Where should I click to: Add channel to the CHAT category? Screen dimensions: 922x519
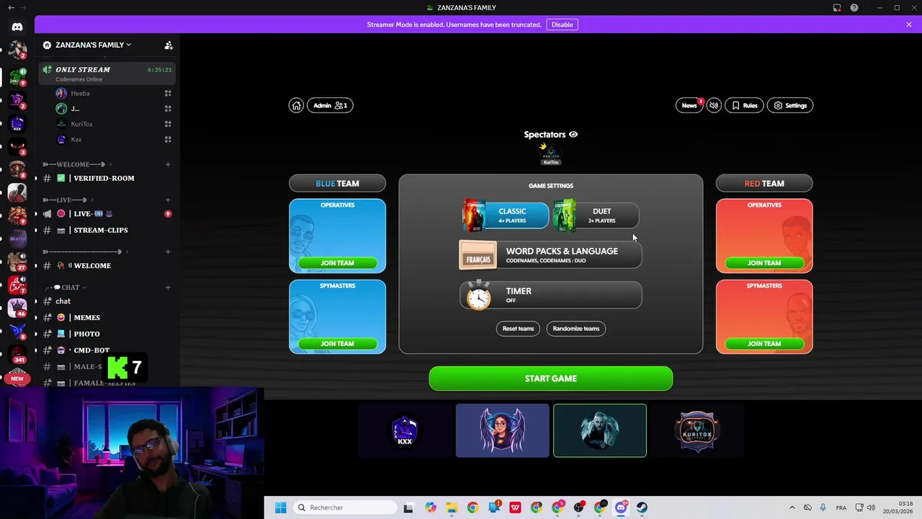pyautogui.click(x=168, y=288)
